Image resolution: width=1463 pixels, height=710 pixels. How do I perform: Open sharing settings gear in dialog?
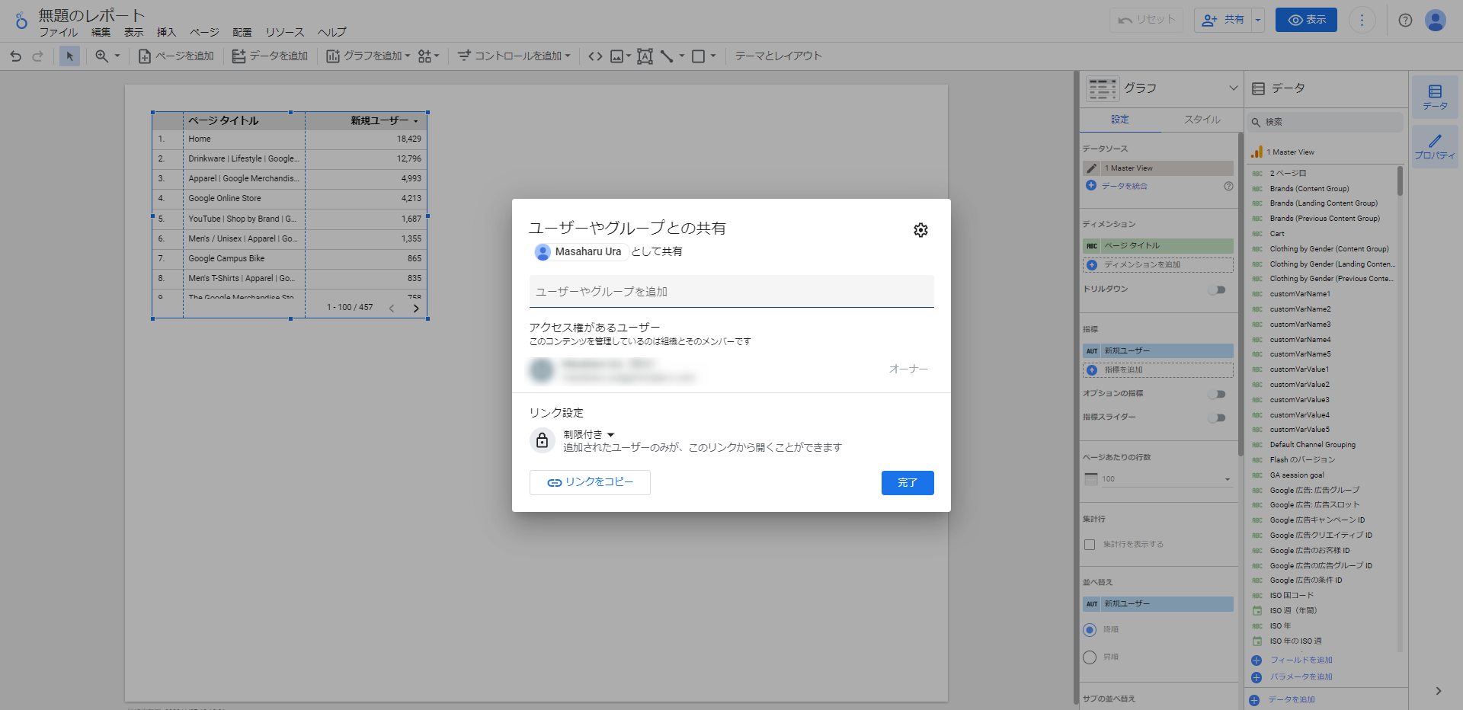920,230
